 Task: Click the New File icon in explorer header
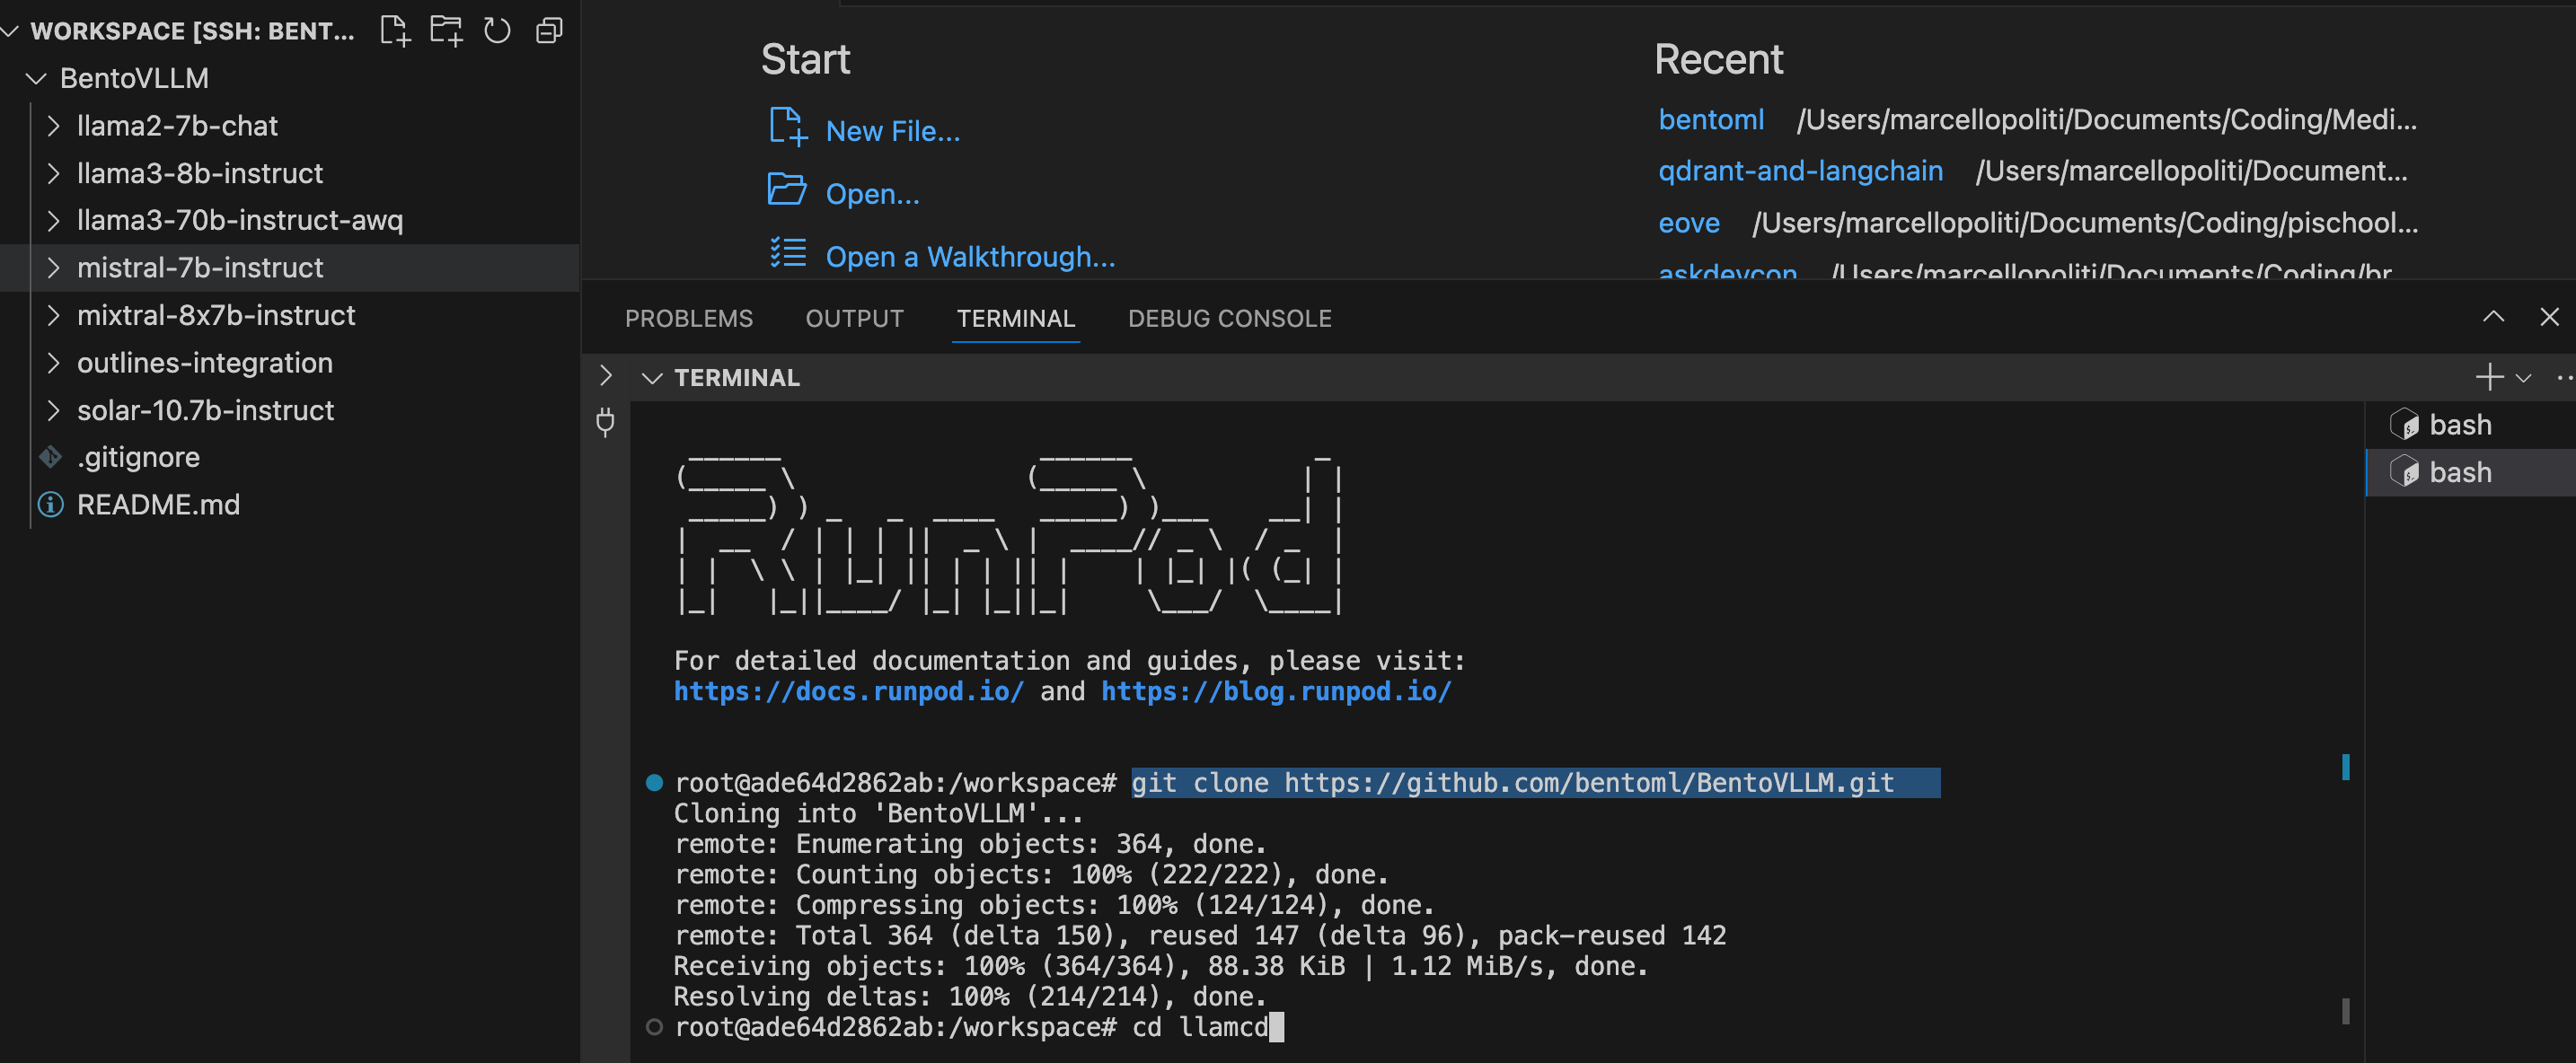[395, 31]
